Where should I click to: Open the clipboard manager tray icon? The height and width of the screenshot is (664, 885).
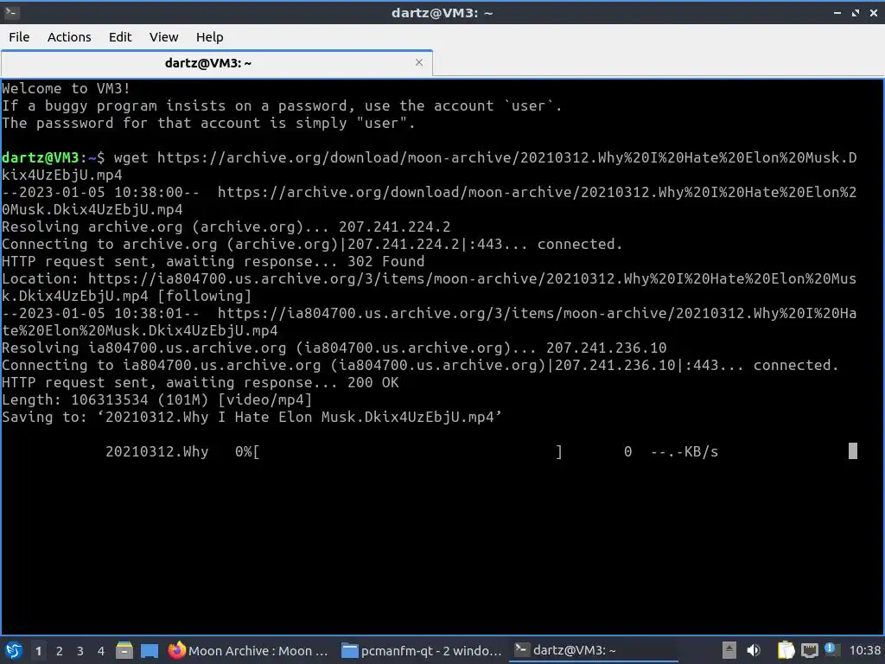[x=786, y=650]
